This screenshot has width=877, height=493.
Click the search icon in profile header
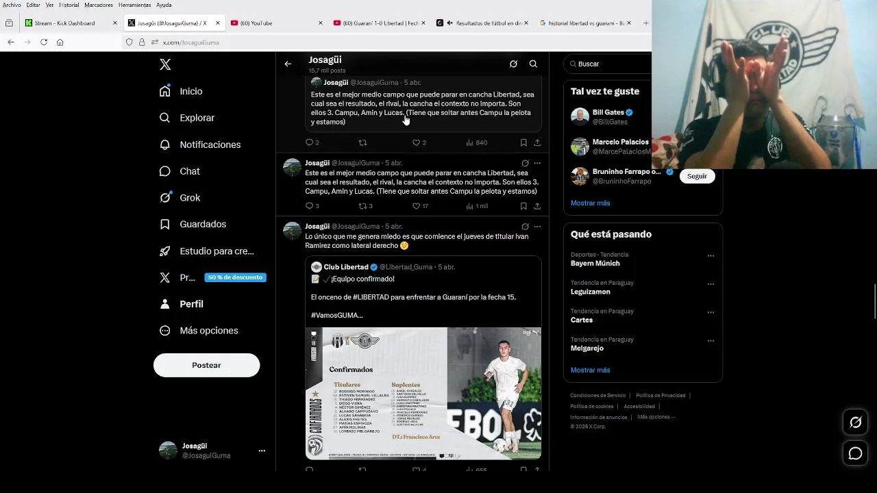point(533,64)
